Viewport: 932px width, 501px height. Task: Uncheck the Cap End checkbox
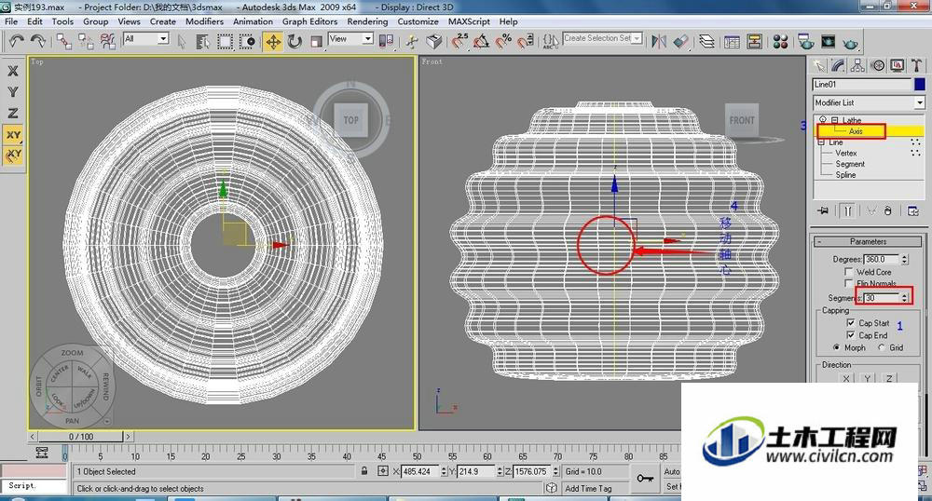point(851,335)
